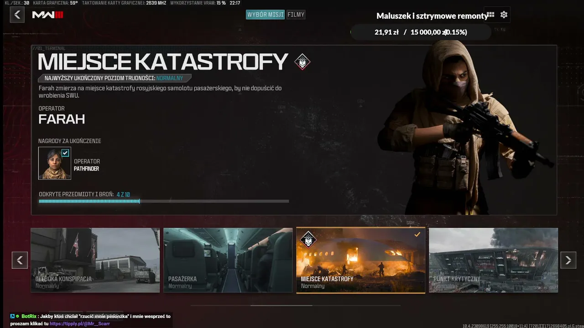Viewport: 584px width, 328px height.
Task: Click the checkmark on Miejsce Katastrofy card
Action: click(x=417, y=235)
